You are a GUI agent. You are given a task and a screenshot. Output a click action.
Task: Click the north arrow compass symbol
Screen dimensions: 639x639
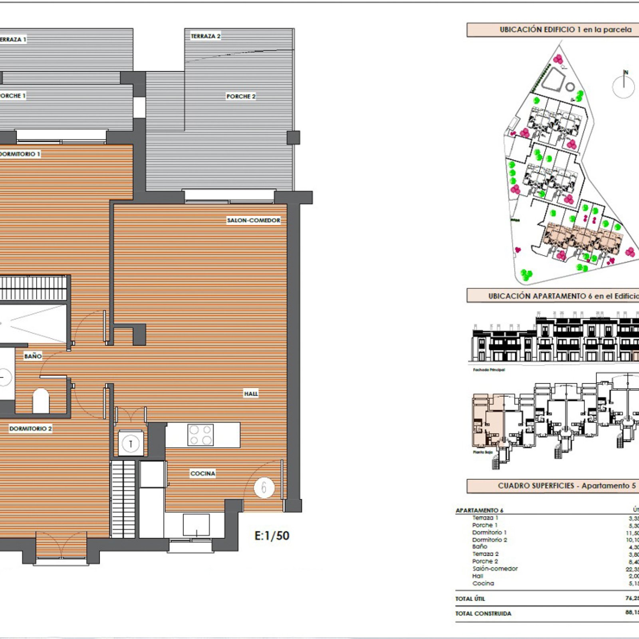click(623, 84)
